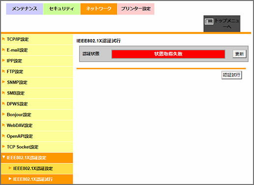Click arrow icon of IEEE802.1X認証設定 sub-item
The image size is (254, 185).
click(x=10, y=168)
